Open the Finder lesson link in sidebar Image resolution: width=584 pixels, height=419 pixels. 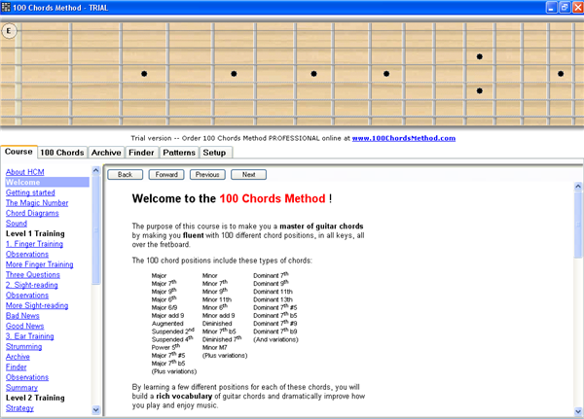click(16, 367)
